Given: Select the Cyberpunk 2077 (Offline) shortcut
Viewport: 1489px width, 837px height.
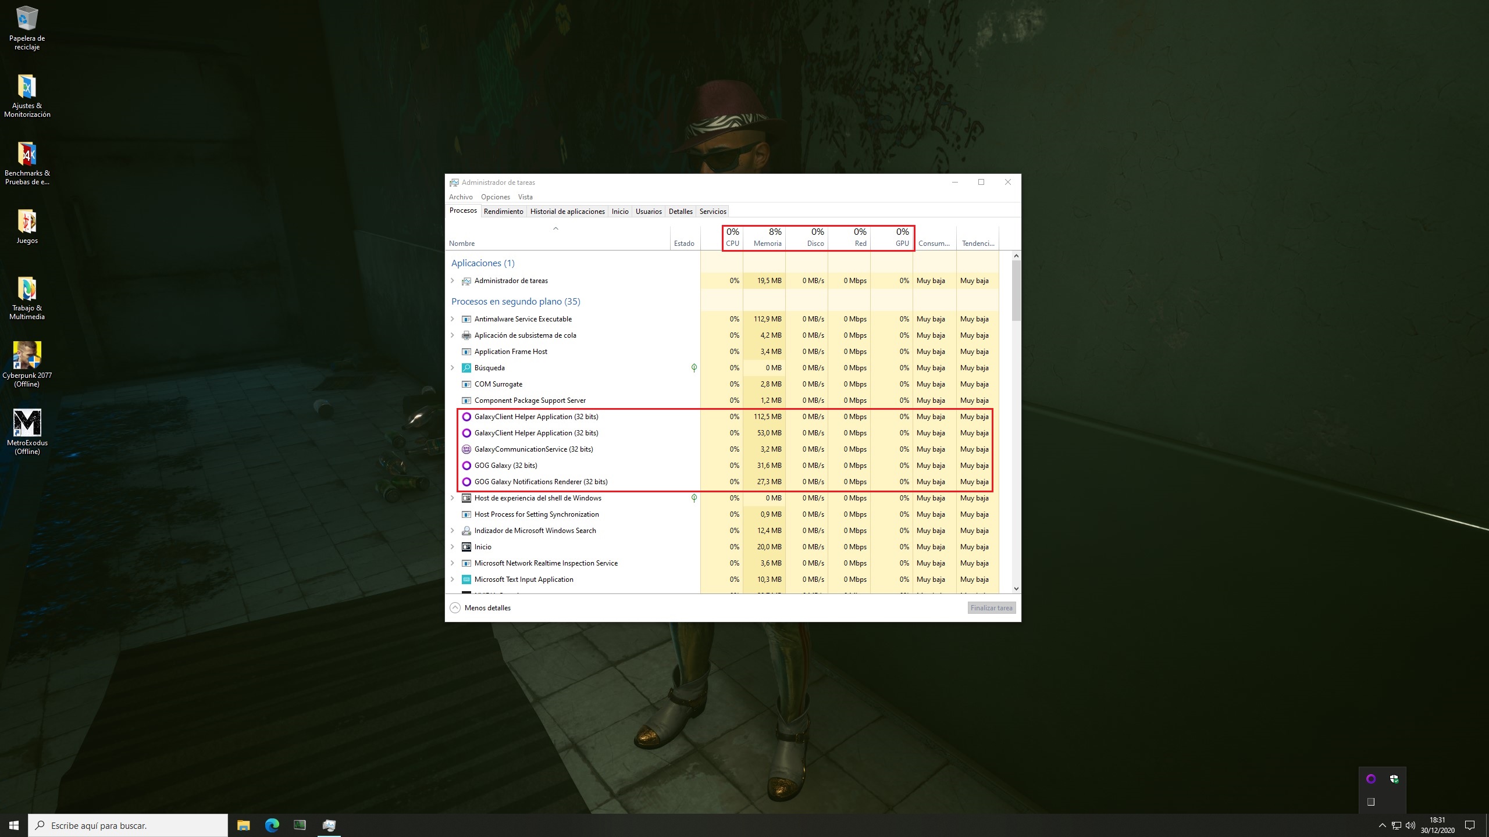Looking at the screenshot, I should 27,364.
